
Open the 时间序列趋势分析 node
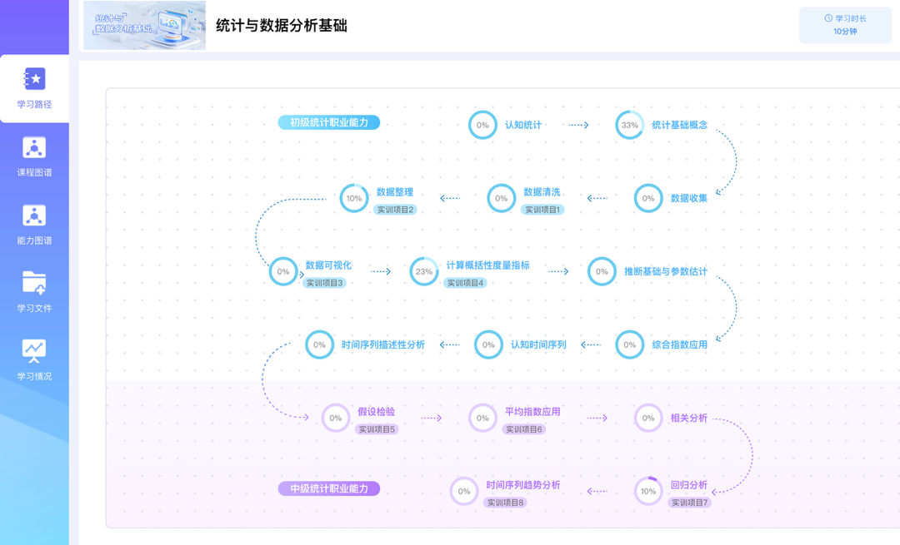click(522, 485)
